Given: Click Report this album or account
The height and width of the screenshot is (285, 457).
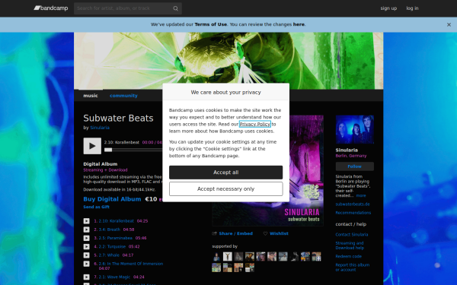Looking at the screenshot, I should coord(353,268).
